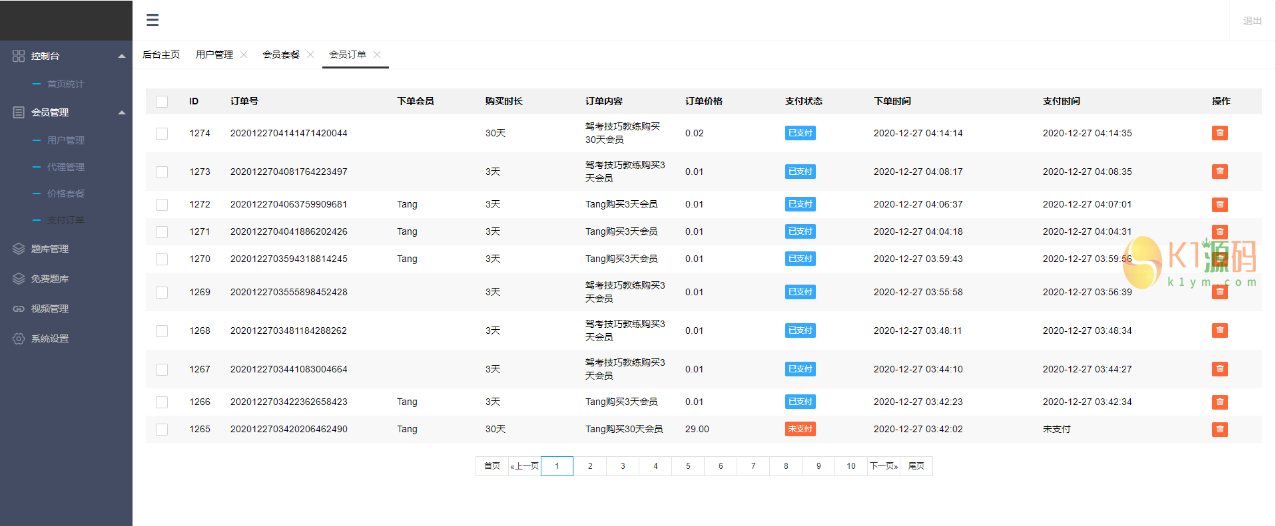
Task: Open 代理管理 in the sidebar
Action: tap(66, 167)
